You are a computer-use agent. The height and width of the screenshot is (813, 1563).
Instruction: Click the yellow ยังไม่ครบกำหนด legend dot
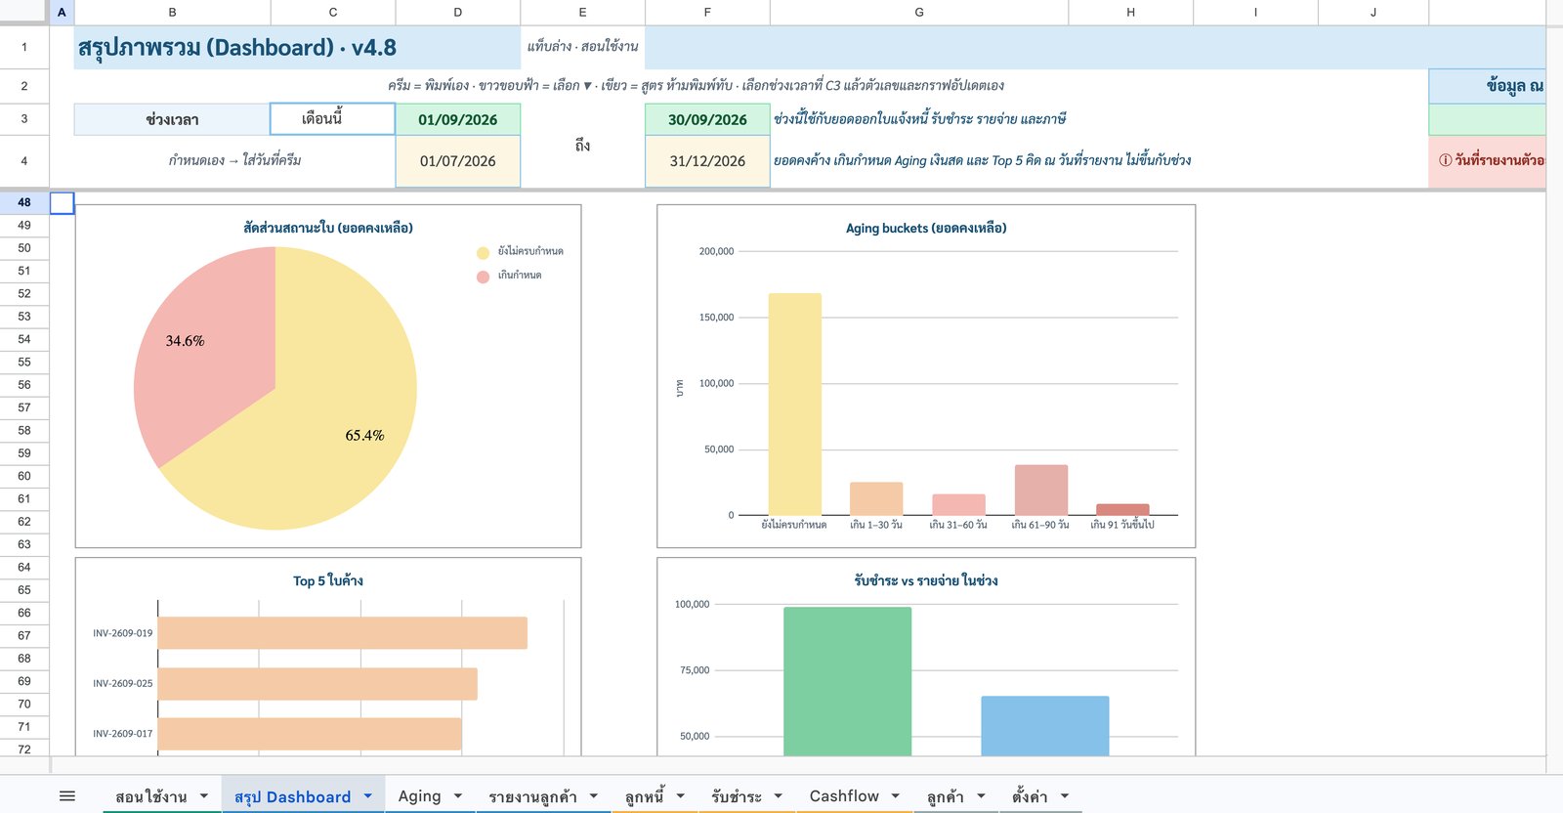coord(483,253)
